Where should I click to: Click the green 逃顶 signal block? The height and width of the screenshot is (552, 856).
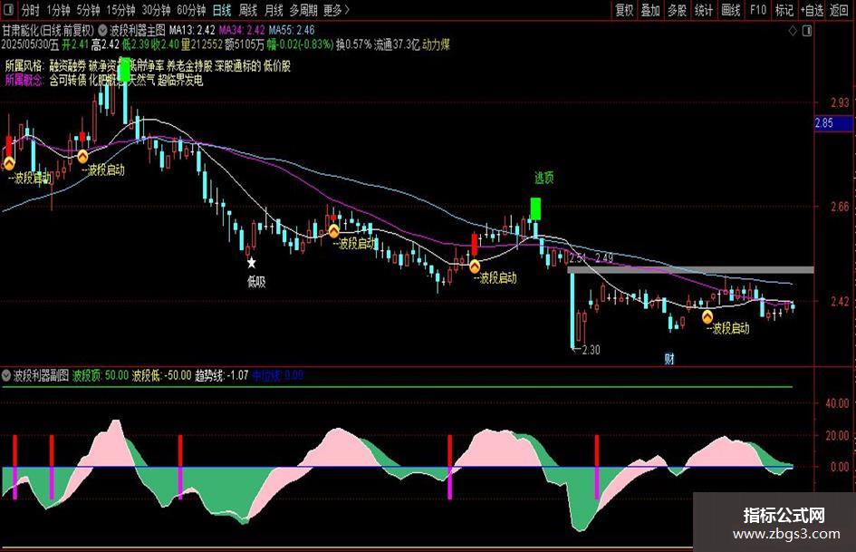click(x=535, y=208)
